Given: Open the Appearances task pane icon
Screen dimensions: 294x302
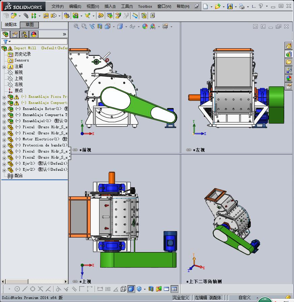Looking at the screenshot, I should 289,78.
